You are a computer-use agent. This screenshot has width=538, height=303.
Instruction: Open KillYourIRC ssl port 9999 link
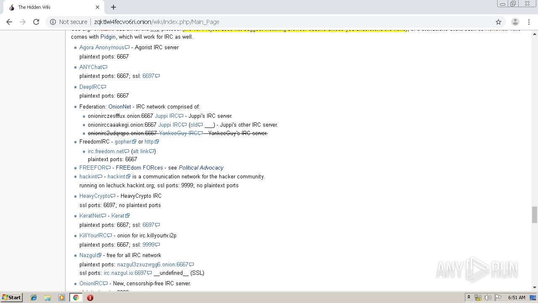(151, 245)
